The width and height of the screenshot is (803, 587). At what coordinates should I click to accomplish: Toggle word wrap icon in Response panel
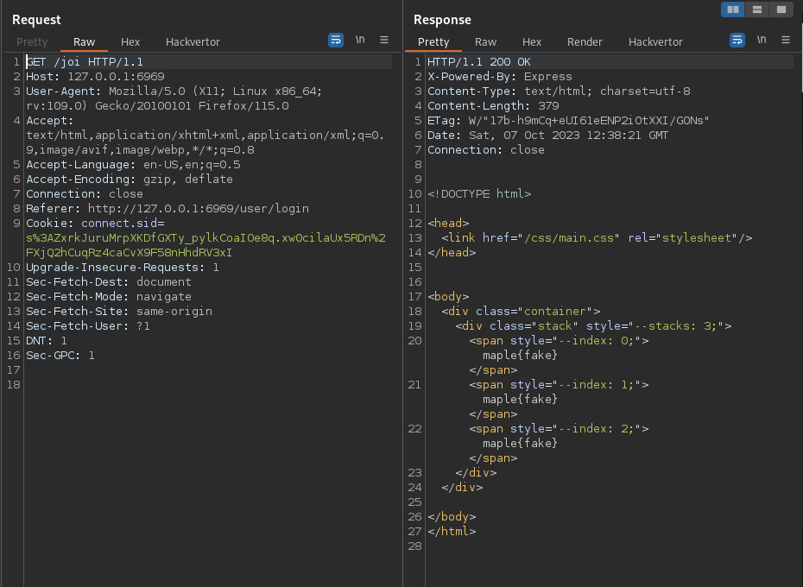click(737, 40)
